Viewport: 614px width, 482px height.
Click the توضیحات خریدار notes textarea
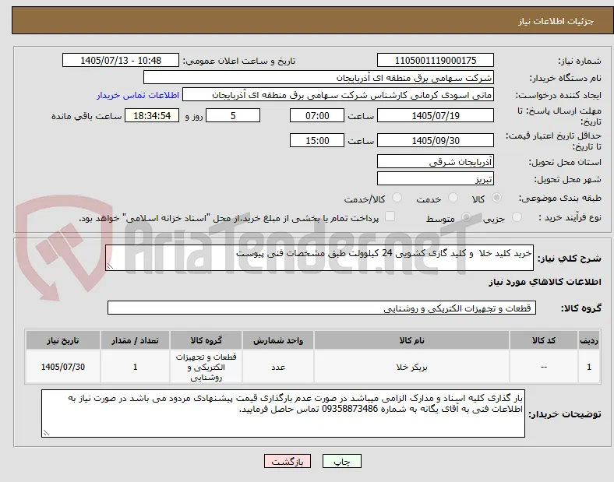click(283, 413)
